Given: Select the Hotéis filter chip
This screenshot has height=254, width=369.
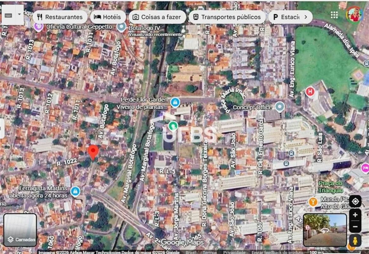Looking at the screenshot, I should pyautogui.click(x=108, y=17).
